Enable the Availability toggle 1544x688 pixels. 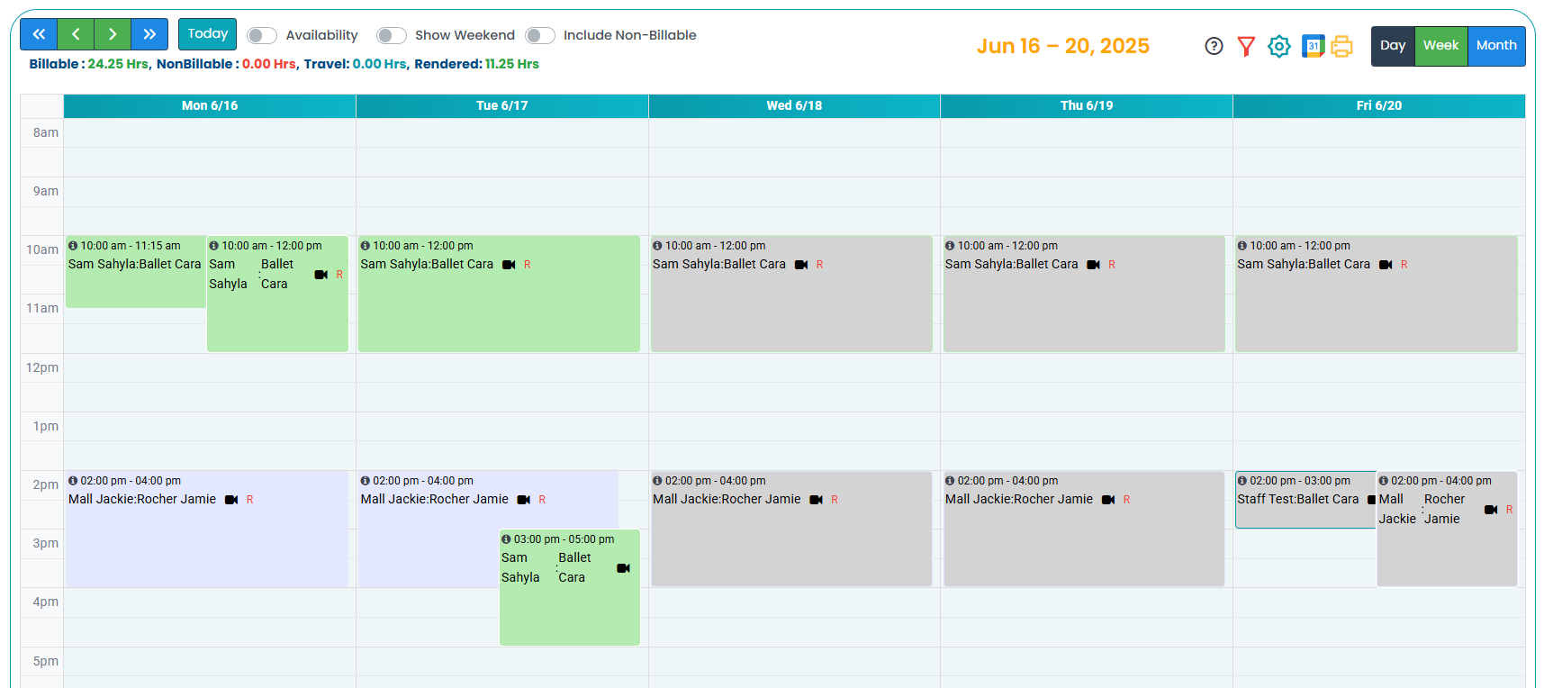coord(262,35)
